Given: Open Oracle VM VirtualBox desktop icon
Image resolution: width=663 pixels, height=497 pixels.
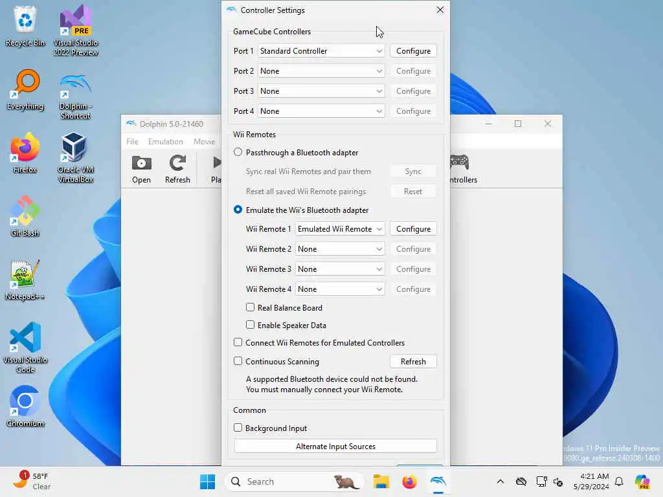Looking at the screenshot, I should 76,157.
